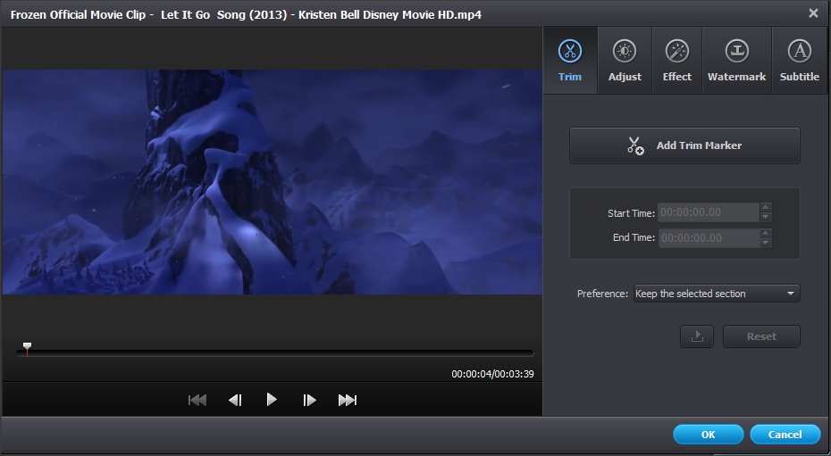Click the export segment icon beside Reset
The width and height of the screenshot is (831, 456).
coord(697,336)
